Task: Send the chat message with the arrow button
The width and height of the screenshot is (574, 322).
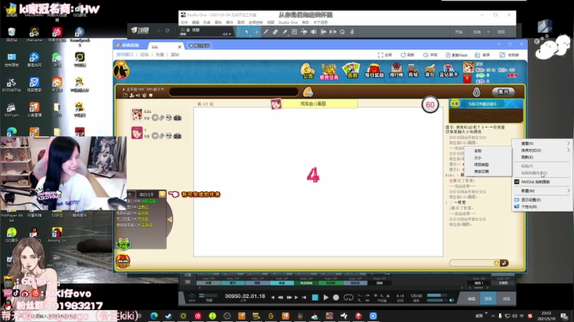Action: (x=504, y=263)
